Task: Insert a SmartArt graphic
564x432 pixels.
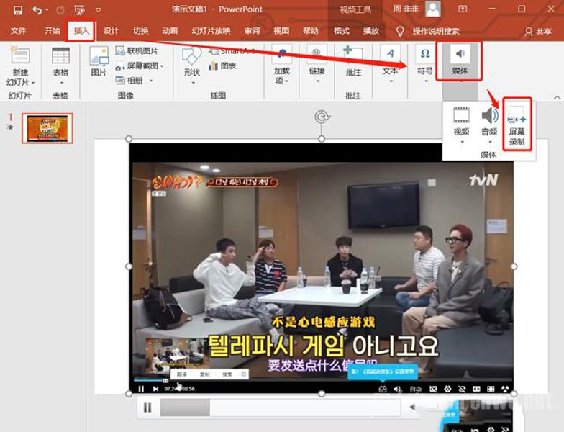Action: pos(232,51)
